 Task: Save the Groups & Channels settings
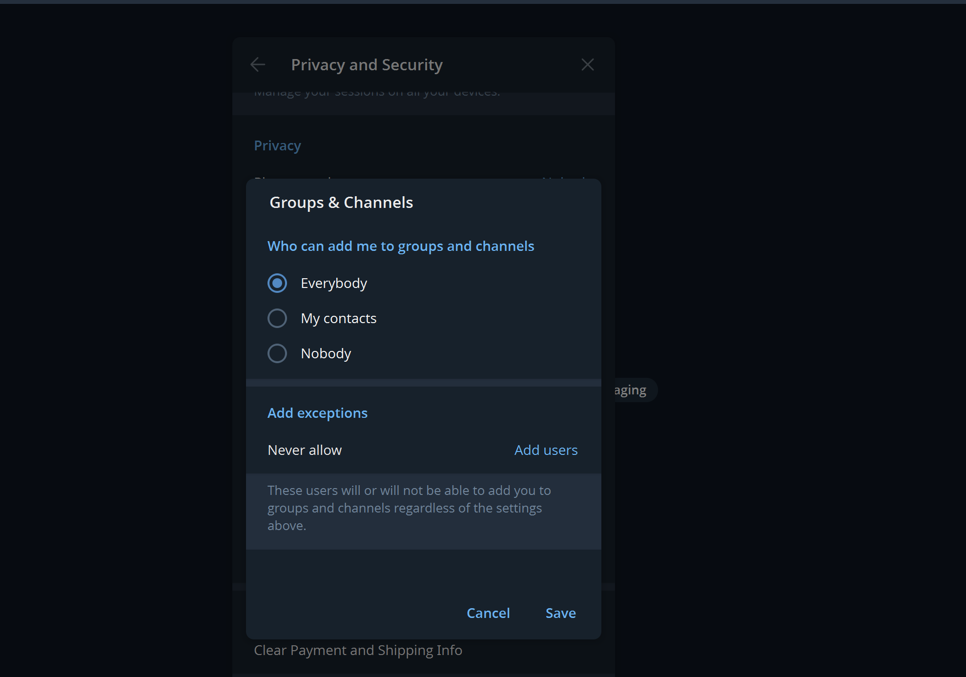coord(560,613)
